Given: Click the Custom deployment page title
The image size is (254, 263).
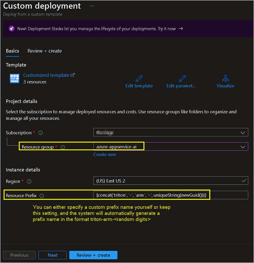Looking at the screenshot, I should 42,6.
